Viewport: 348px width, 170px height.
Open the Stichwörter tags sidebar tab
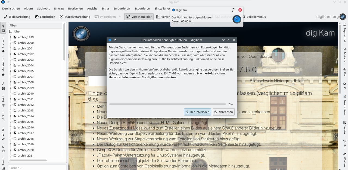pyautogui.click(x=3, y=44)
